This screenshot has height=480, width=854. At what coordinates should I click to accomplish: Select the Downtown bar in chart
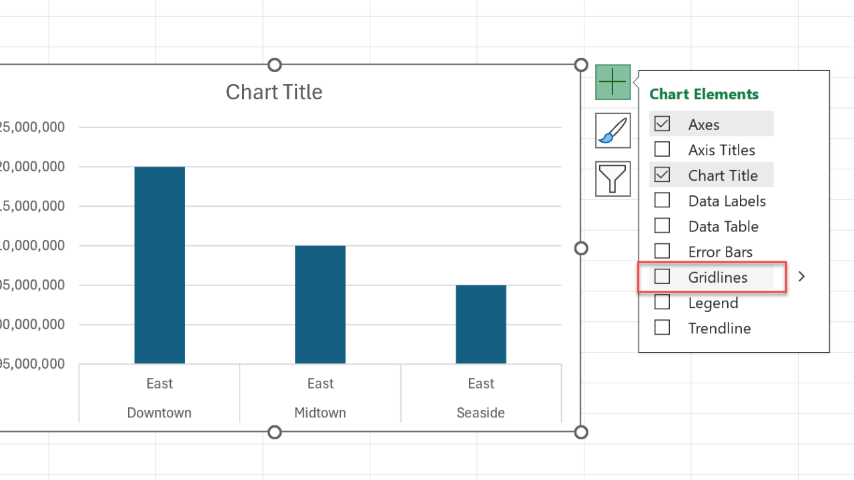(x=159, y=267)
